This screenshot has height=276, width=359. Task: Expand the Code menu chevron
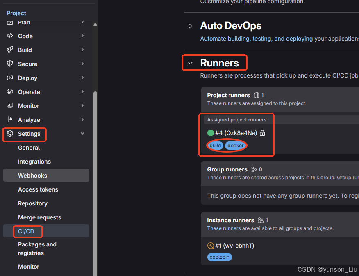(x=82, y=36)
